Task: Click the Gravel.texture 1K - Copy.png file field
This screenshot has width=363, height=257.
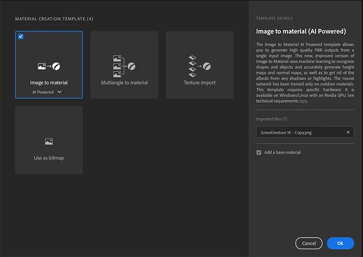Action: pyautogui.click(x=299, y=132)
